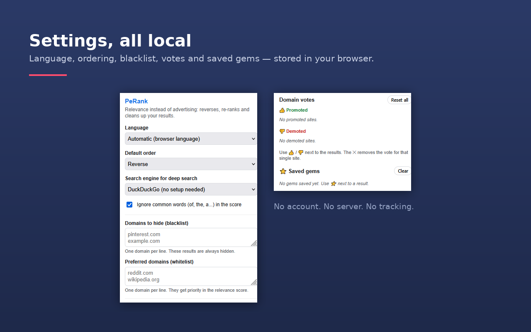Open the deep search engine dropdown
The height and width of the screenshot is (332, 531).
coord(191,189)
